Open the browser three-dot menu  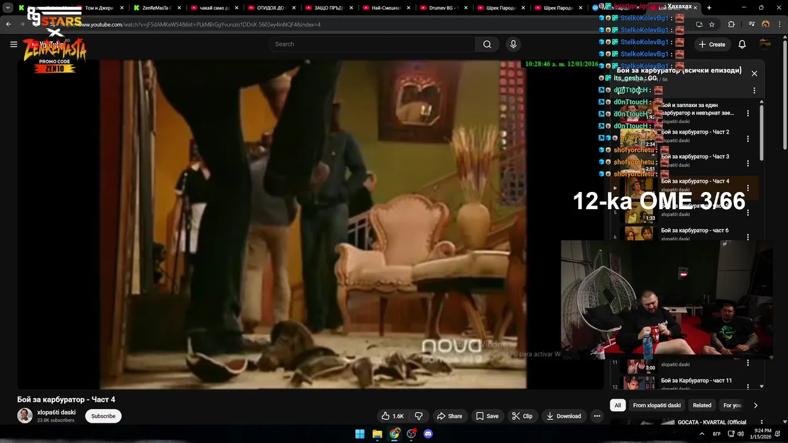pos(779,25)
